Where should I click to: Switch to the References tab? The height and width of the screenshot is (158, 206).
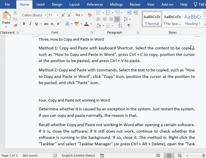click(x=95, y=5)
